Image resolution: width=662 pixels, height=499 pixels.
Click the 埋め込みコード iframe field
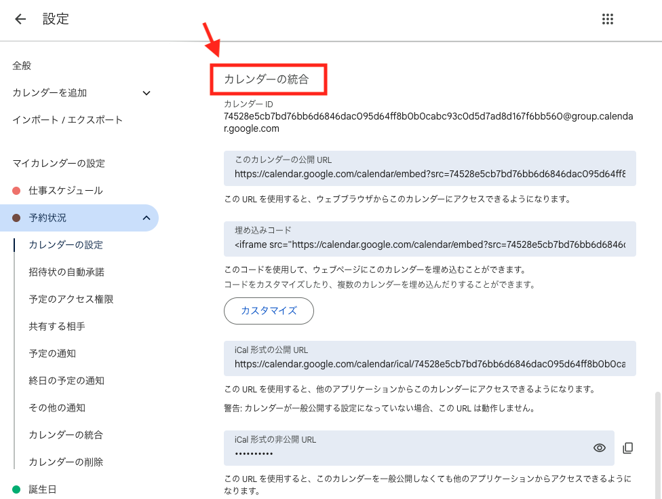point(430,239)
